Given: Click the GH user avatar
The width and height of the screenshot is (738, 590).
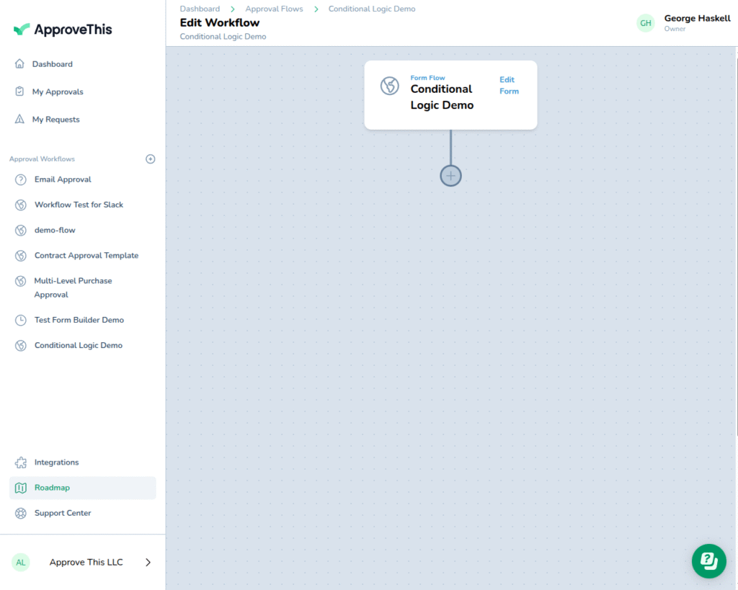Looking at the screenshot, I should (x=646, y=23).
